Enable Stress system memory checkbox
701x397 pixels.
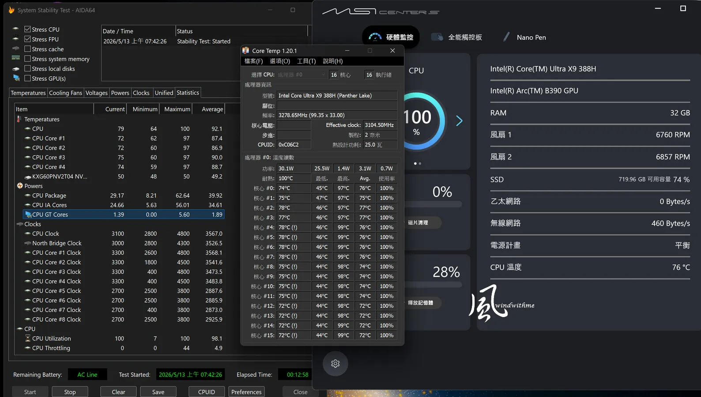[27, 59]
